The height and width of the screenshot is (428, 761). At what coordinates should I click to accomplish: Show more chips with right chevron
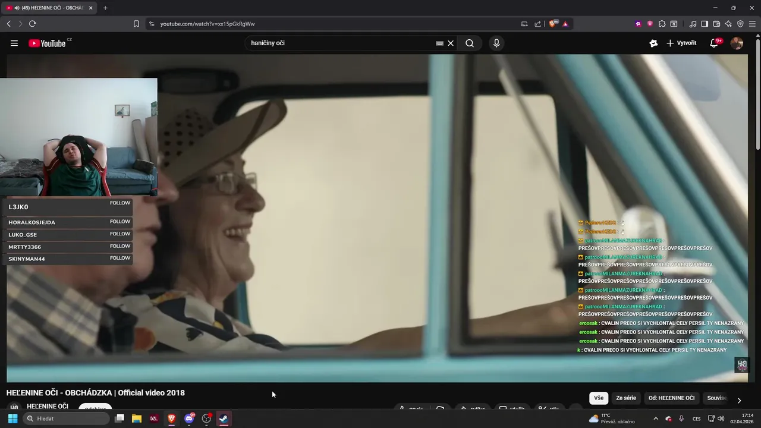[x=739, y=400]
